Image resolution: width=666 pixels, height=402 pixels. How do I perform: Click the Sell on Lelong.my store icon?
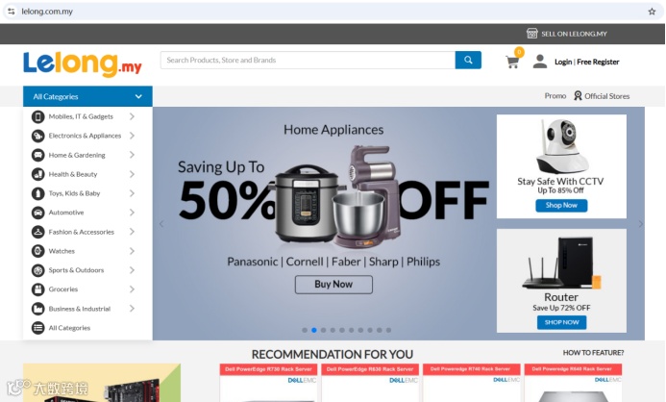[531, 33]
